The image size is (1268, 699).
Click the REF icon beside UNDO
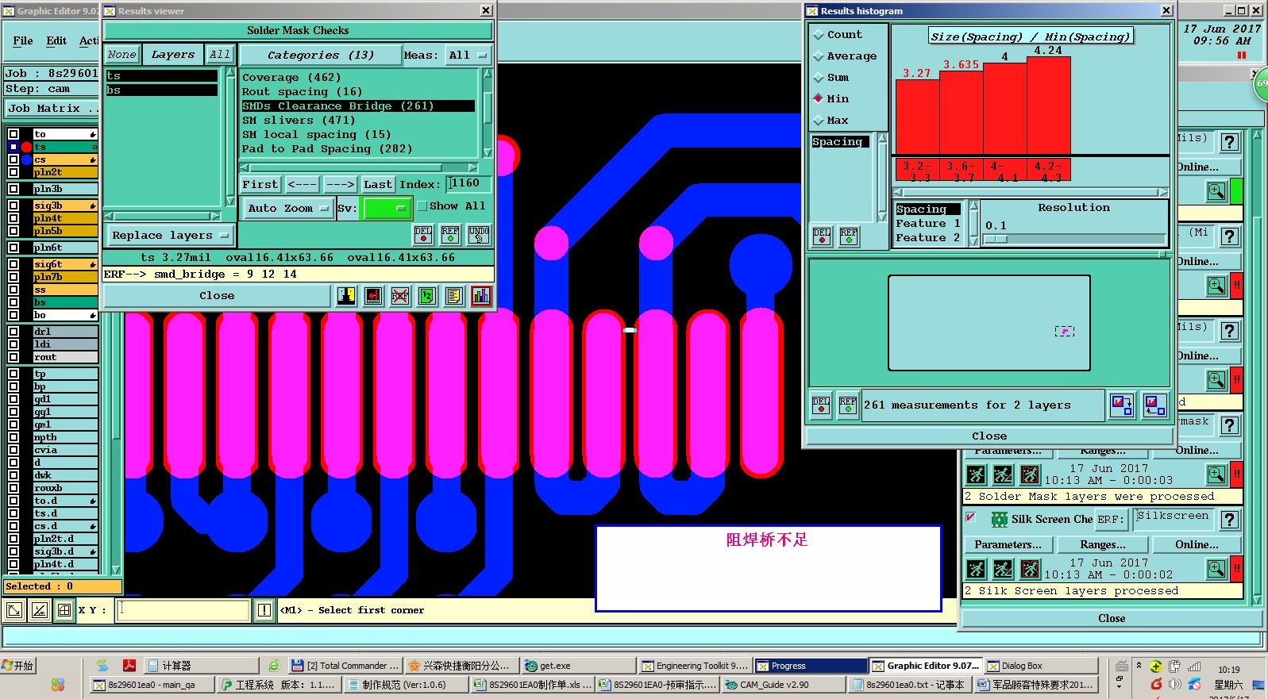(x=450, y=234)
